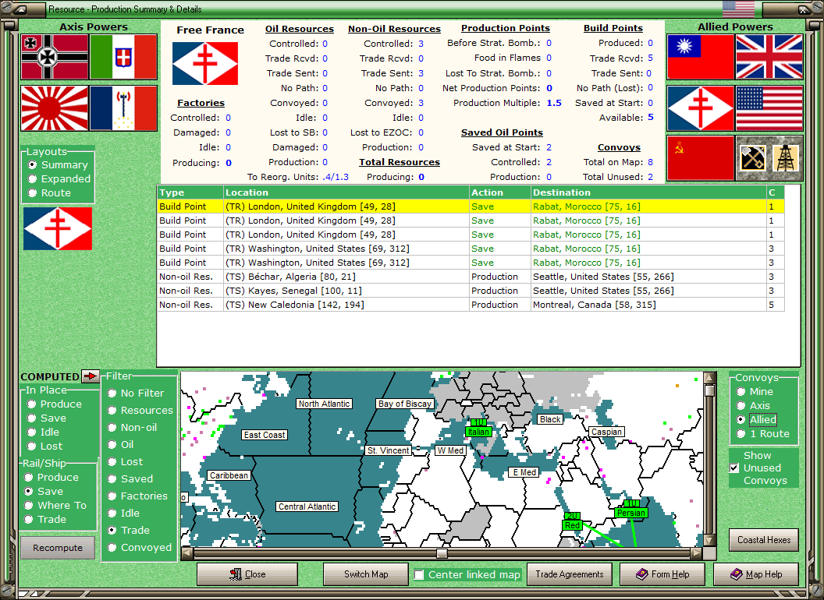The image size is (824, 600).
Task: Select the German flag under Axis Powers
Action: [55, 57]
